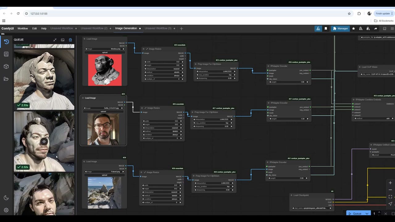Open the Node Library sidebar icon
The image size is (395, 222).
pyautogui.click(x=6, y=54)
